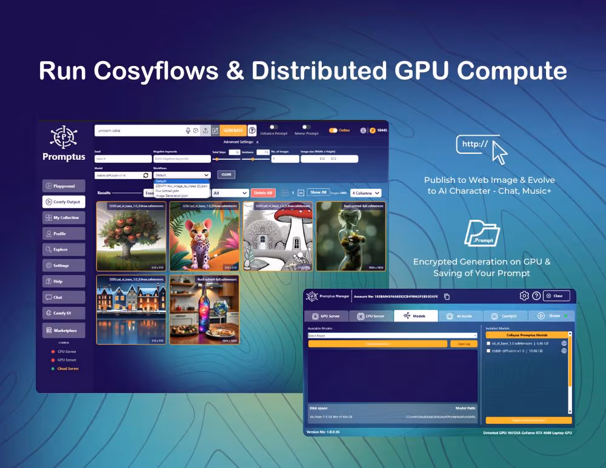The height and width of the screenshot is (468, 606).
Task: Go to next results page arrow
Action: point(301,193)
